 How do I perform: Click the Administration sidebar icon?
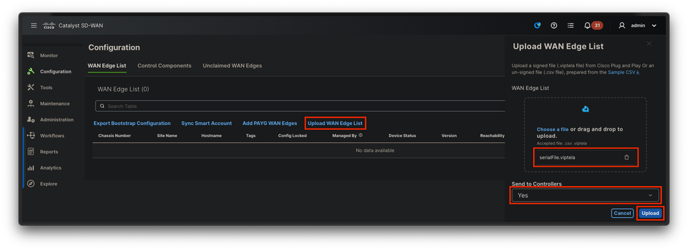(x=31, y=120)
